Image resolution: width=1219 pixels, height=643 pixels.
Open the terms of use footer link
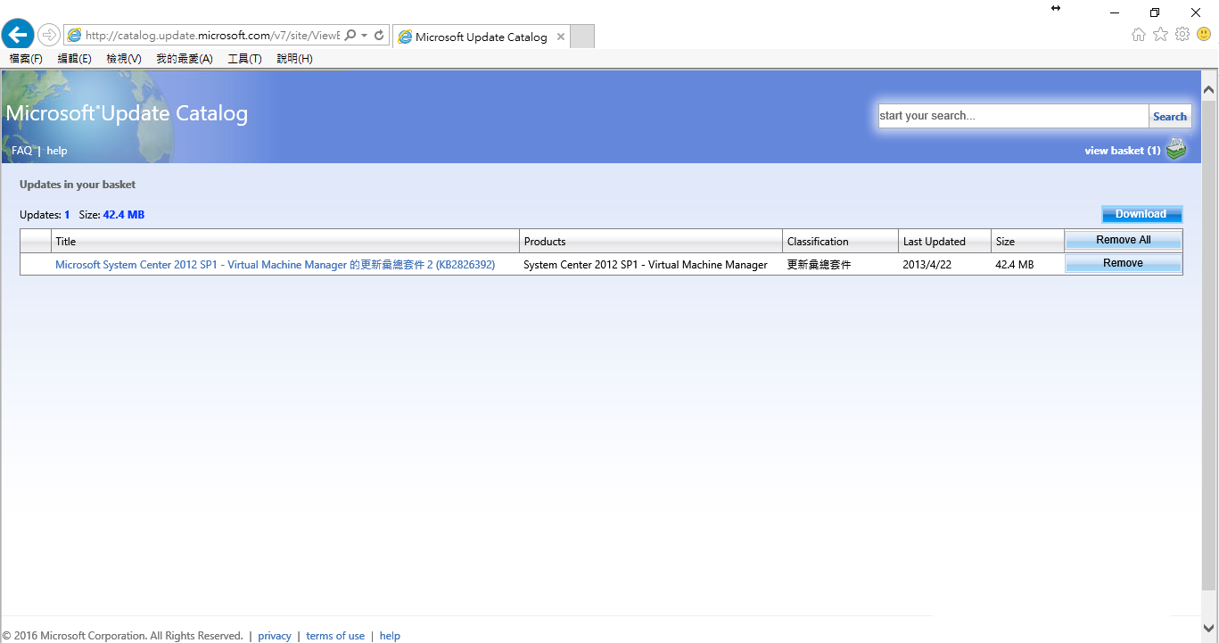tap(335, 636)
